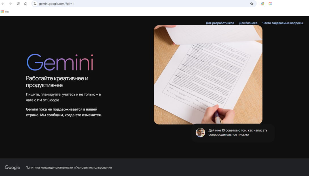Click the Работайте креативнее и продуктивнее heading
This screenshot has width=309, height=176.
(x=57, y=82)
